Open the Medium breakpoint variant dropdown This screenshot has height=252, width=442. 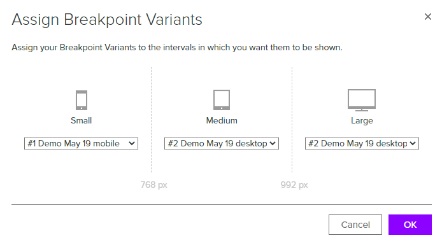(222, 144)
